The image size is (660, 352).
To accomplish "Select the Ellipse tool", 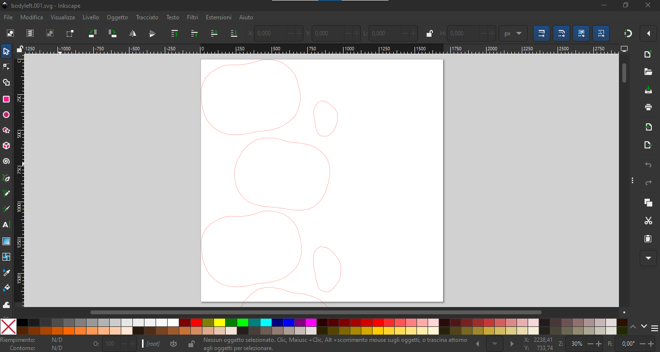I will point(6,115).
